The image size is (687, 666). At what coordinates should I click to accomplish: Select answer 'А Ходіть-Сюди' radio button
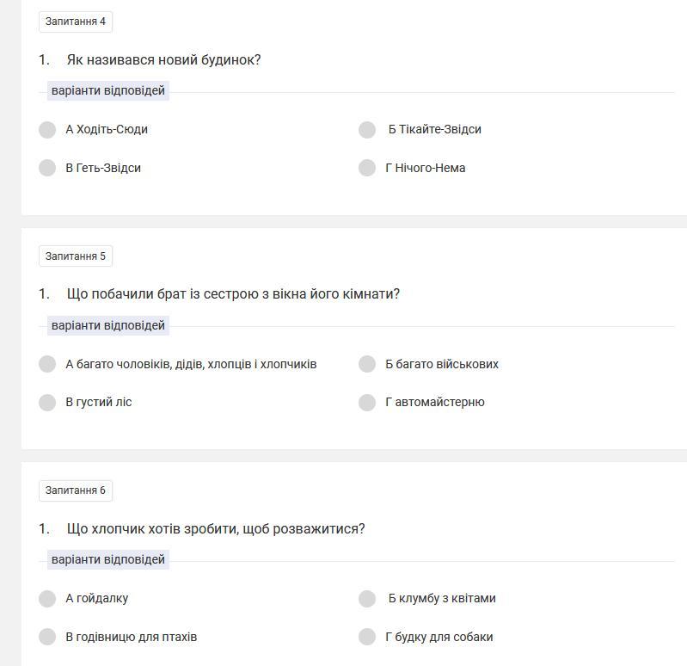47,130
